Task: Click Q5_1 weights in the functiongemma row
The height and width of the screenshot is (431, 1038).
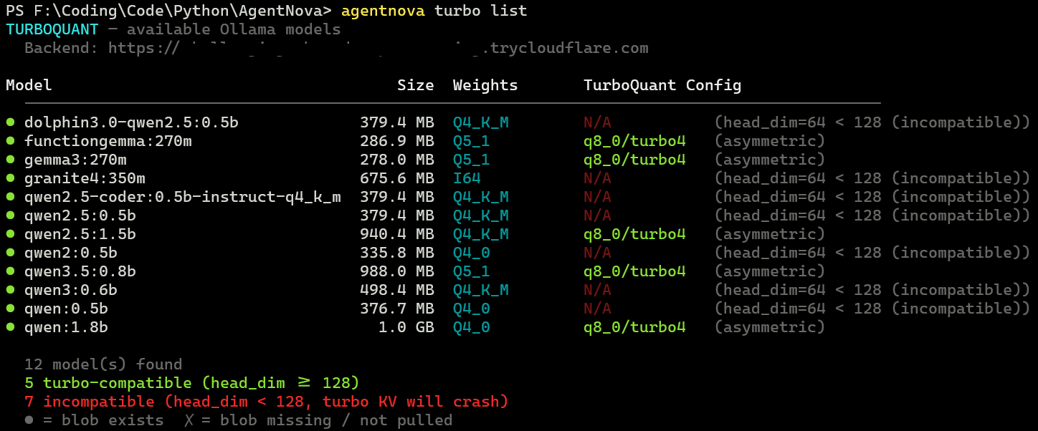Action: coord(472,141)
